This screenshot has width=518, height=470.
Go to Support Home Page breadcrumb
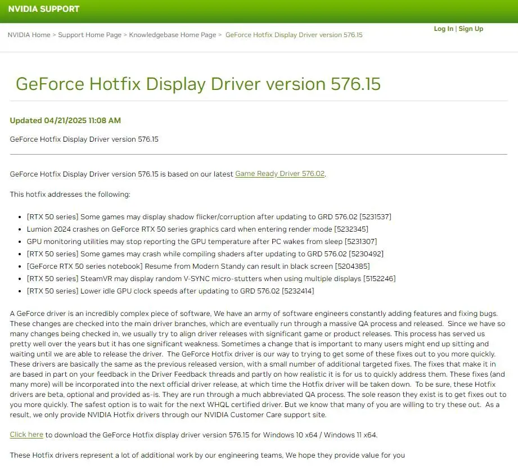click(x=90, y=35)
